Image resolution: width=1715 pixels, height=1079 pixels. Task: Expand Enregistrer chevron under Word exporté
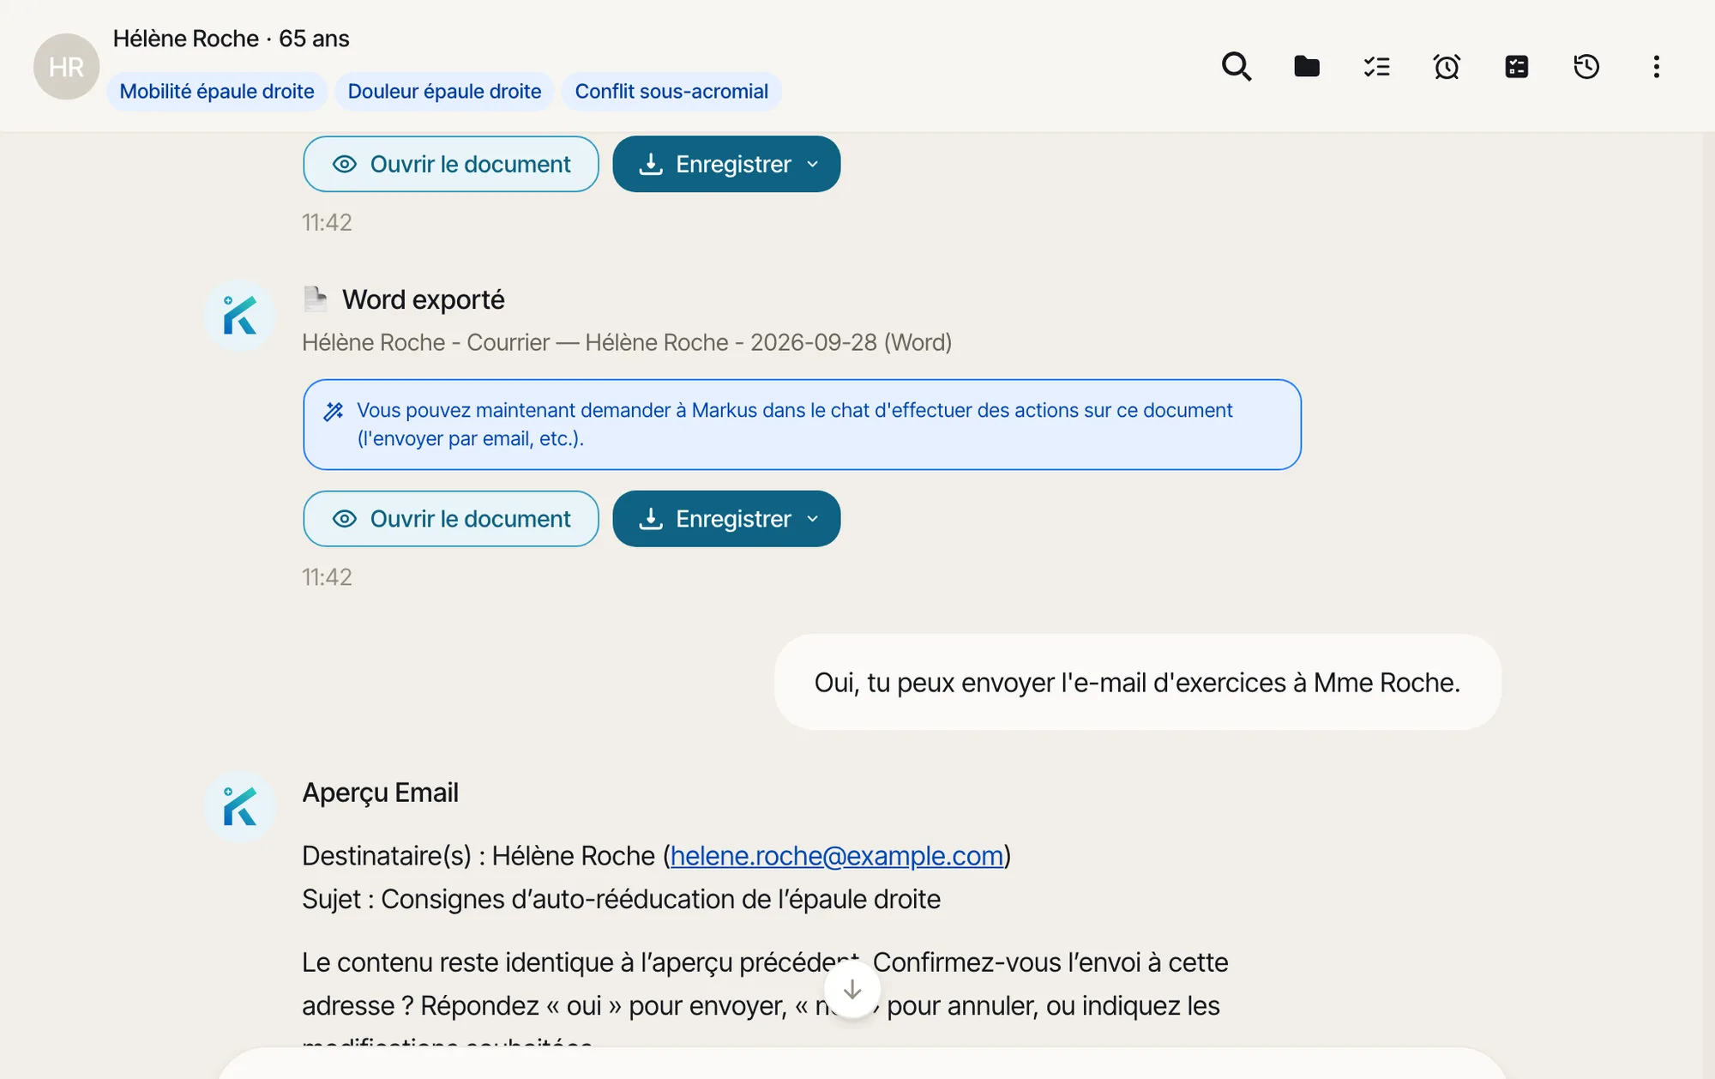(813, 519)
